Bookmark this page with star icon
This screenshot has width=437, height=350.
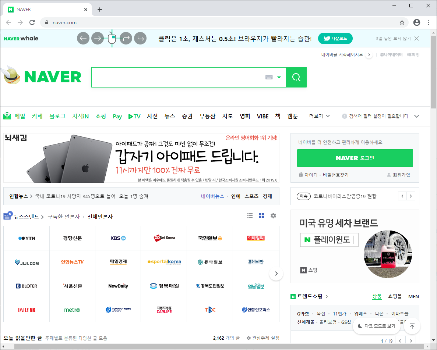coord(402,22)
